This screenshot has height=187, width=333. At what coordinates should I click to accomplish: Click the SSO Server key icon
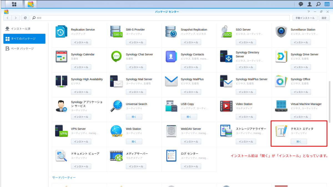click(226, 31)
